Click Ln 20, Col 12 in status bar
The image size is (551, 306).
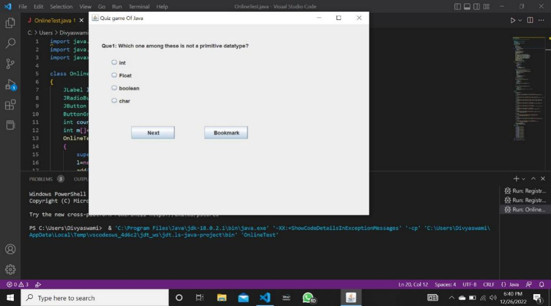413,284
